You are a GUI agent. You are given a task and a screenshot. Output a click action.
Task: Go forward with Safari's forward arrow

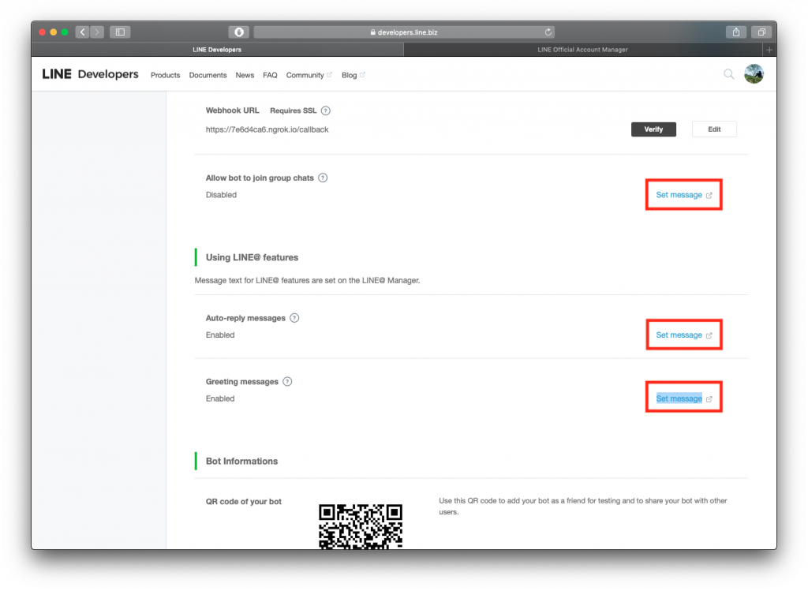click(x=97, y=32)
